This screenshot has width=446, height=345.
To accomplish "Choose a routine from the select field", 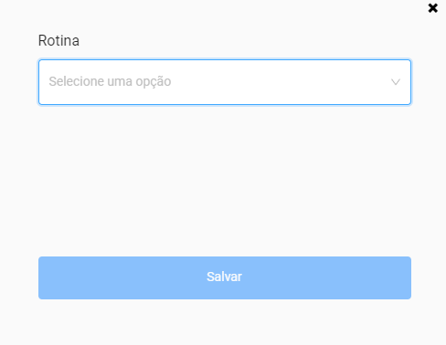I will (x=225, y=82).
